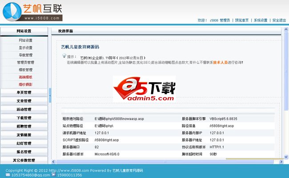Click the phone number 15980011356
This screenshot has width=289, height=178.
(69, 175)
